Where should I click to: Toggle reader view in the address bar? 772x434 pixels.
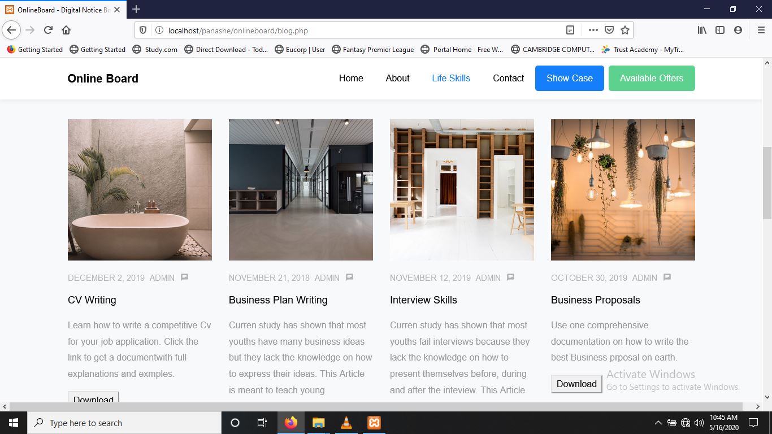click(570, 30)
